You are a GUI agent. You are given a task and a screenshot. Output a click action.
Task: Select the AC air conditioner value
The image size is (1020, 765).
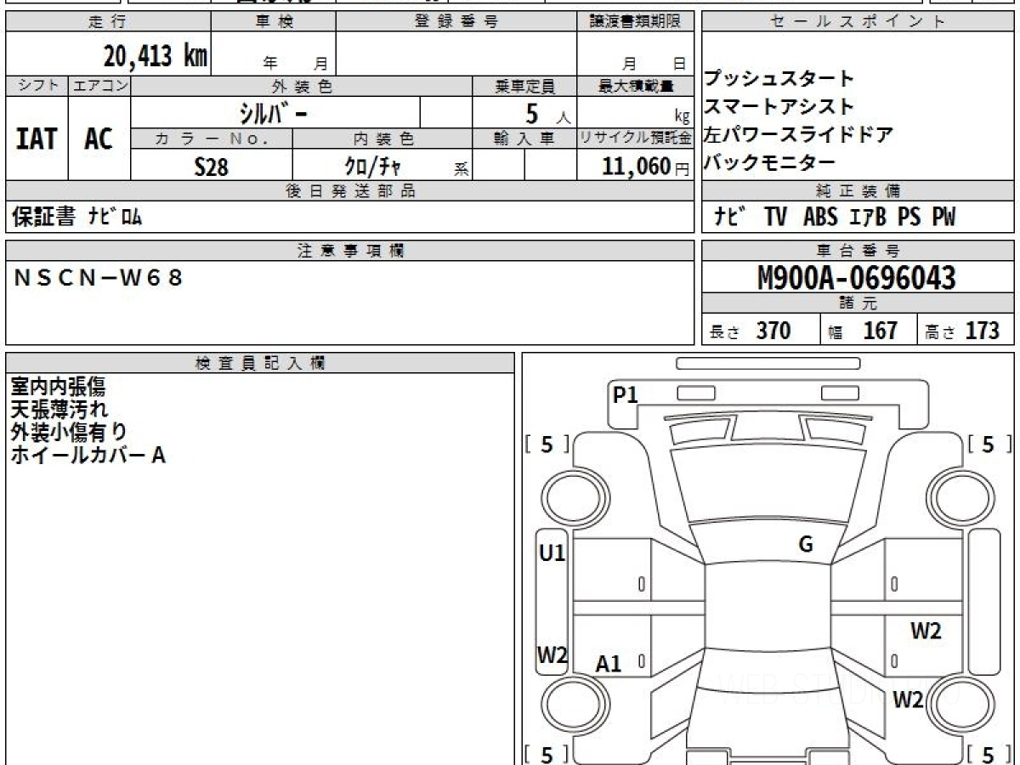[99, 139]
